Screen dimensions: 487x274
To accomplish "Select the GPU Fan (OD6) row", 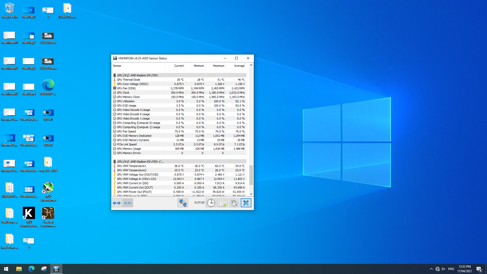I will [x=179, y=88].
